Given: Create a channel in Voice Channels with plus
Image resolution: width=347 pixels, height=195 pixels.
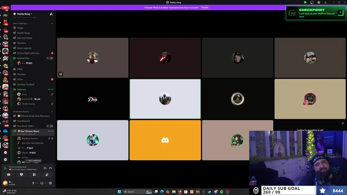Looking at the screenshot, I should tap(52, 24).
